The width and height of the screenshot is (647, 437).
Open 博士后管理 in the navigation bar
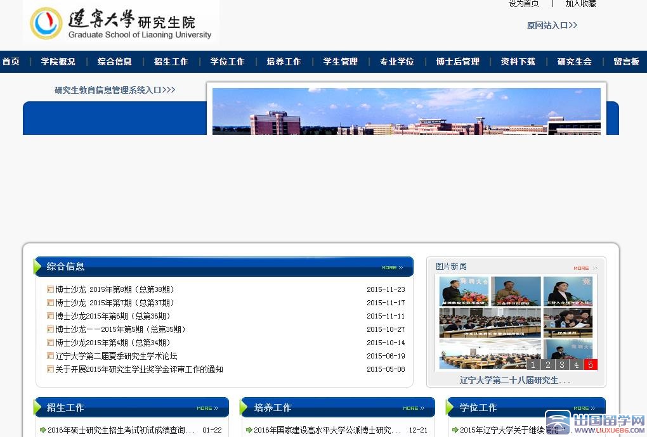[457, 61]
